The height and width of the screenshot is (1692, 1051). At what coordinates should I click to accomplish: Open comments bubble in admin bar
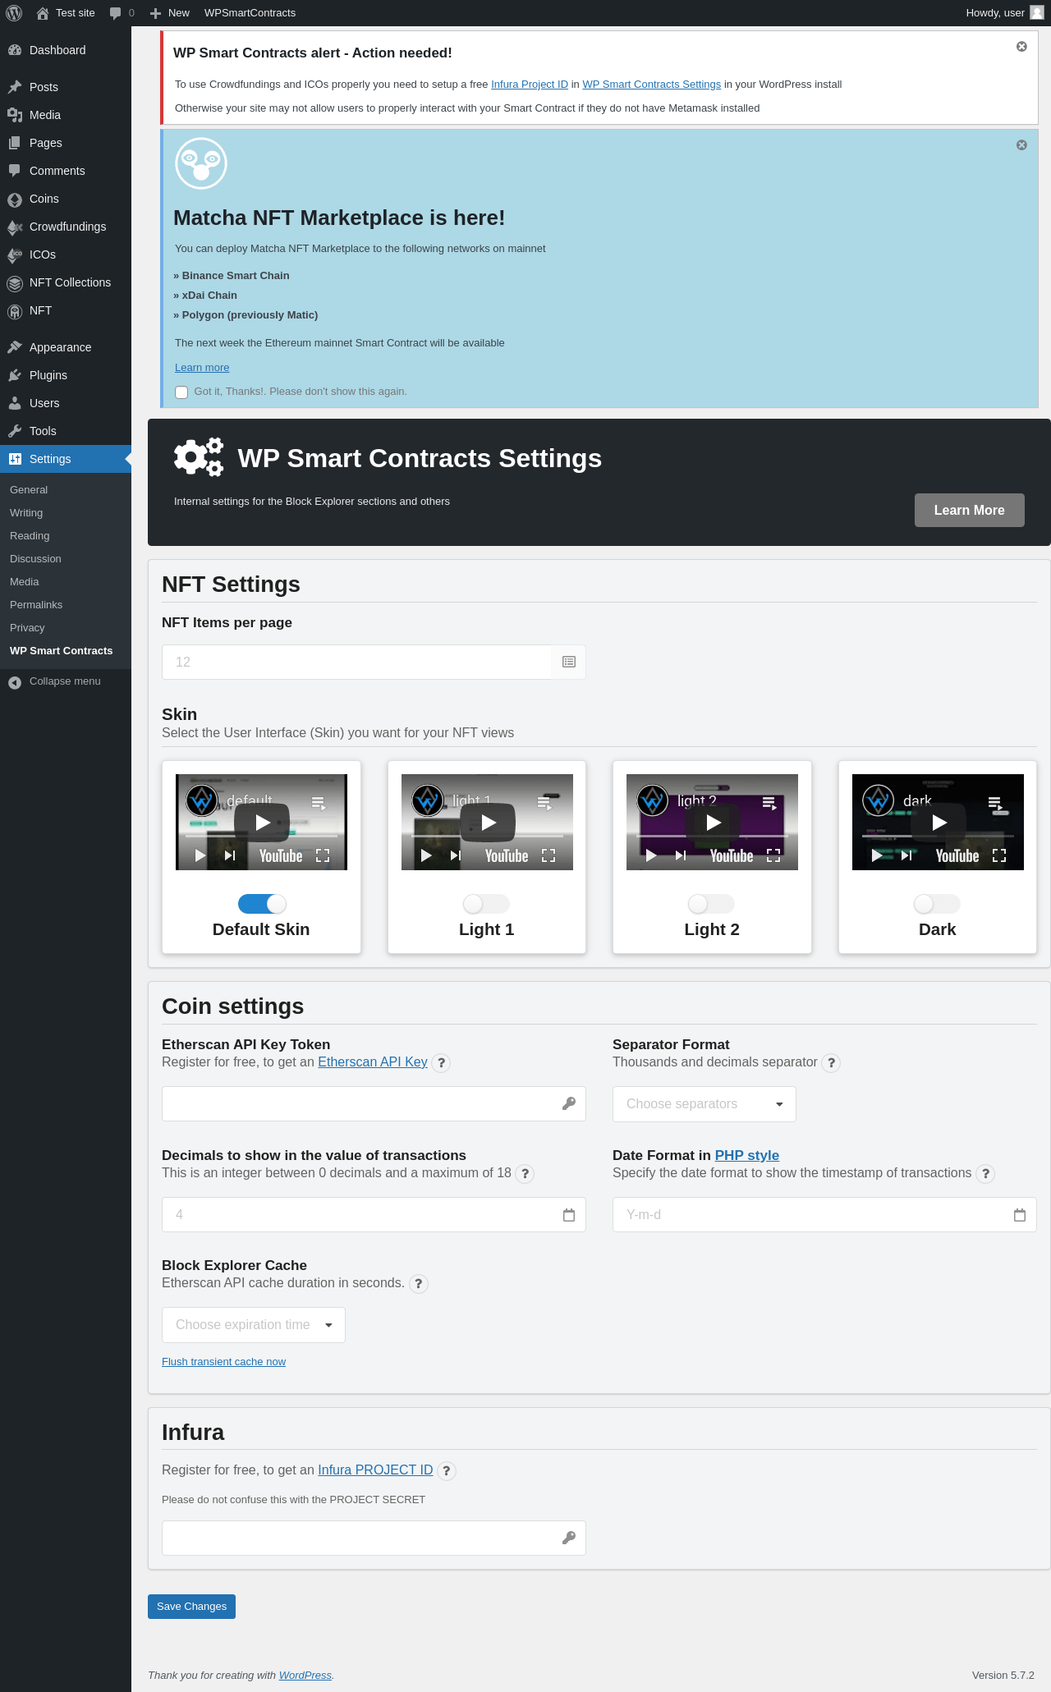tap(122, 13)
